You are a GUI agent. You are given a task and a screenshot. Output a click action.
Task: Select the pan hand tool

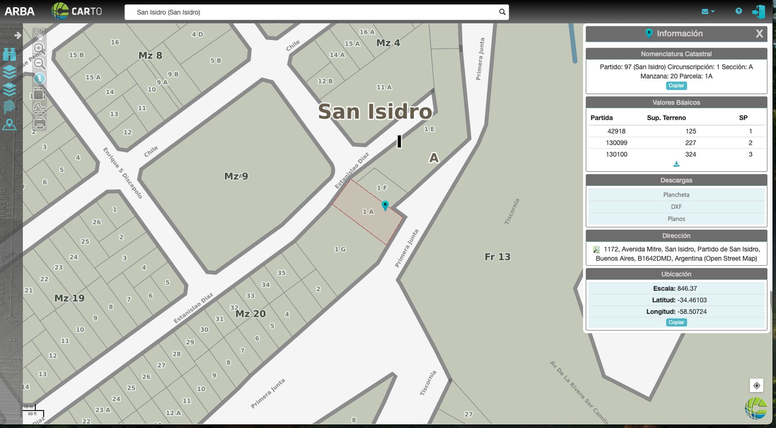(39, 34)
